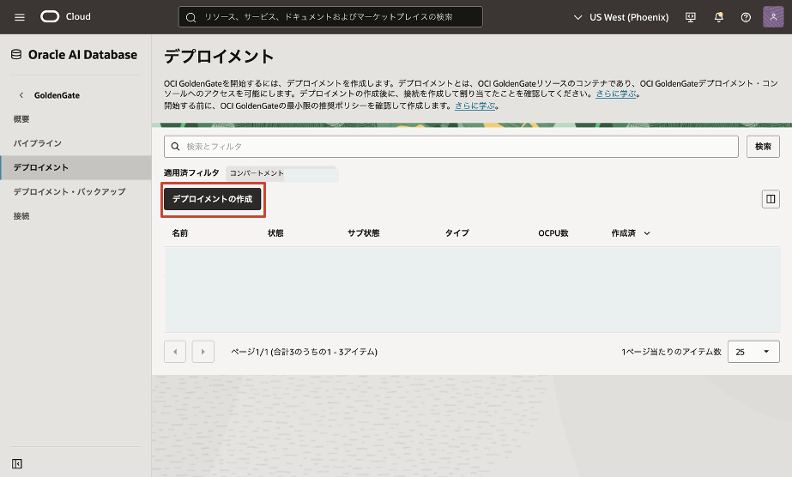Viewport: 792px width, 477px height.
Task: Click the global search input field
Action: point(330,16)
